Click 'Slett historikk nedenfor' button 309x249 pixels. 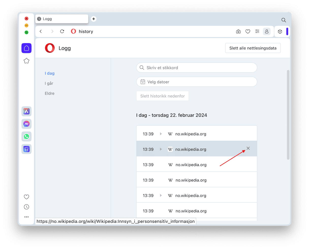tap(162, 96)
